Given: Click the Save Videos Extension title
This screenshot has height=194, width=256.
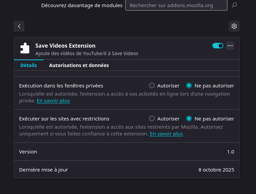Looking at the screenshot, I should coord(65,46).
